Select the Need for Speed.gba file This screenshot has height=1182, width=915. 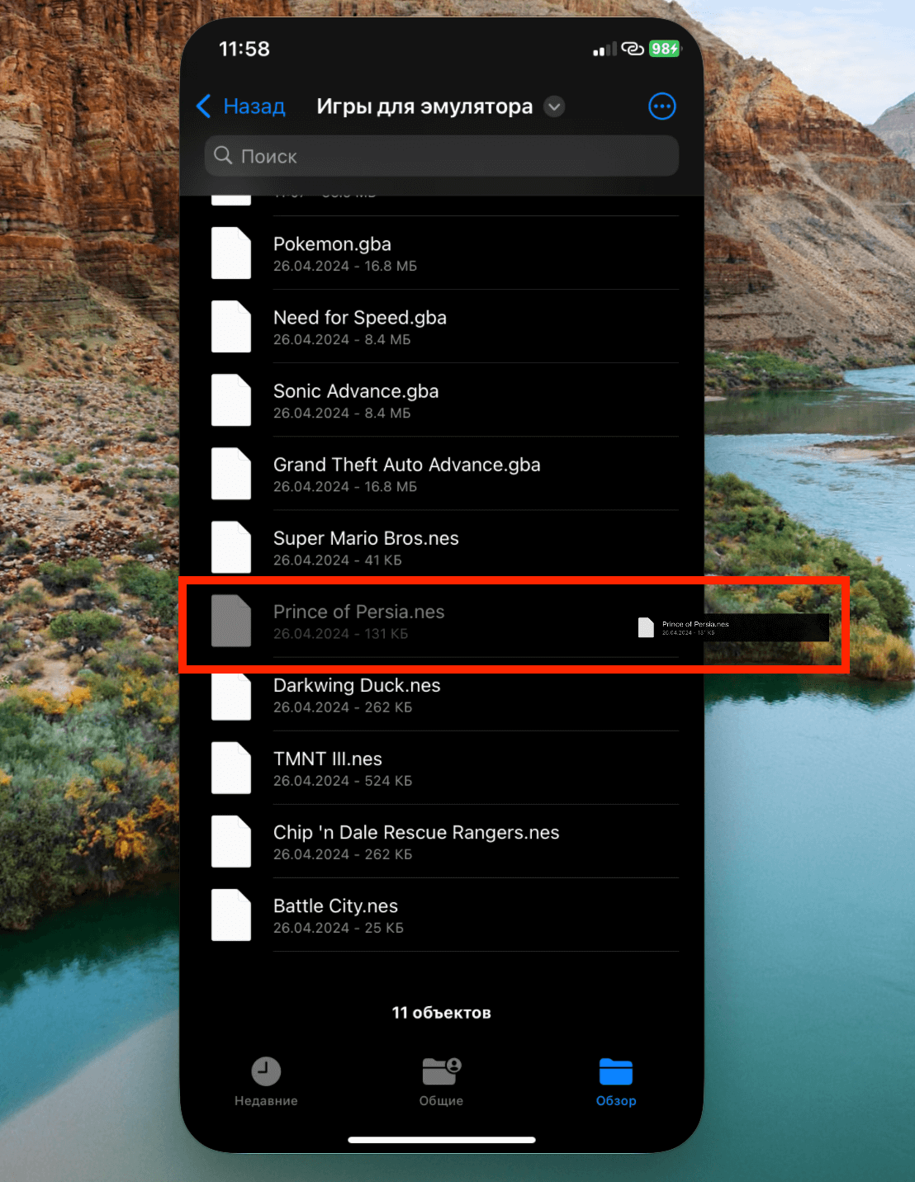tap(360, 327)
